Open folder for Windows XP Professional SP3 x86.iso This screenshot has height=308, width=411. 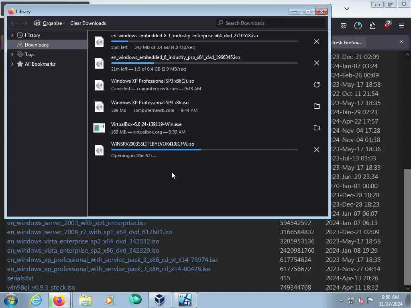[x=317, y=106]
